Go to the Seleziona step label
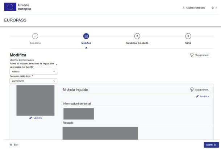221x149 pixels. coord(35,43)
